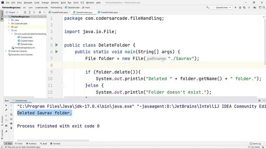Collapse the com.codersarcade.fileHandling package
266x149 pixels.
12,34
